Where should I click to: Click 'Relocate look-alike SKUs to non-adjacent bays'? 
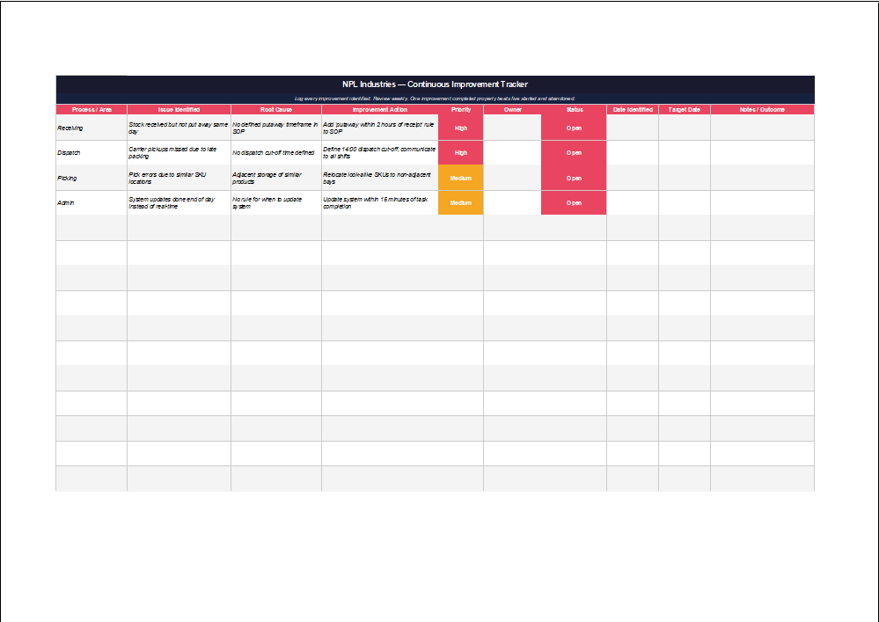(380, 179)
